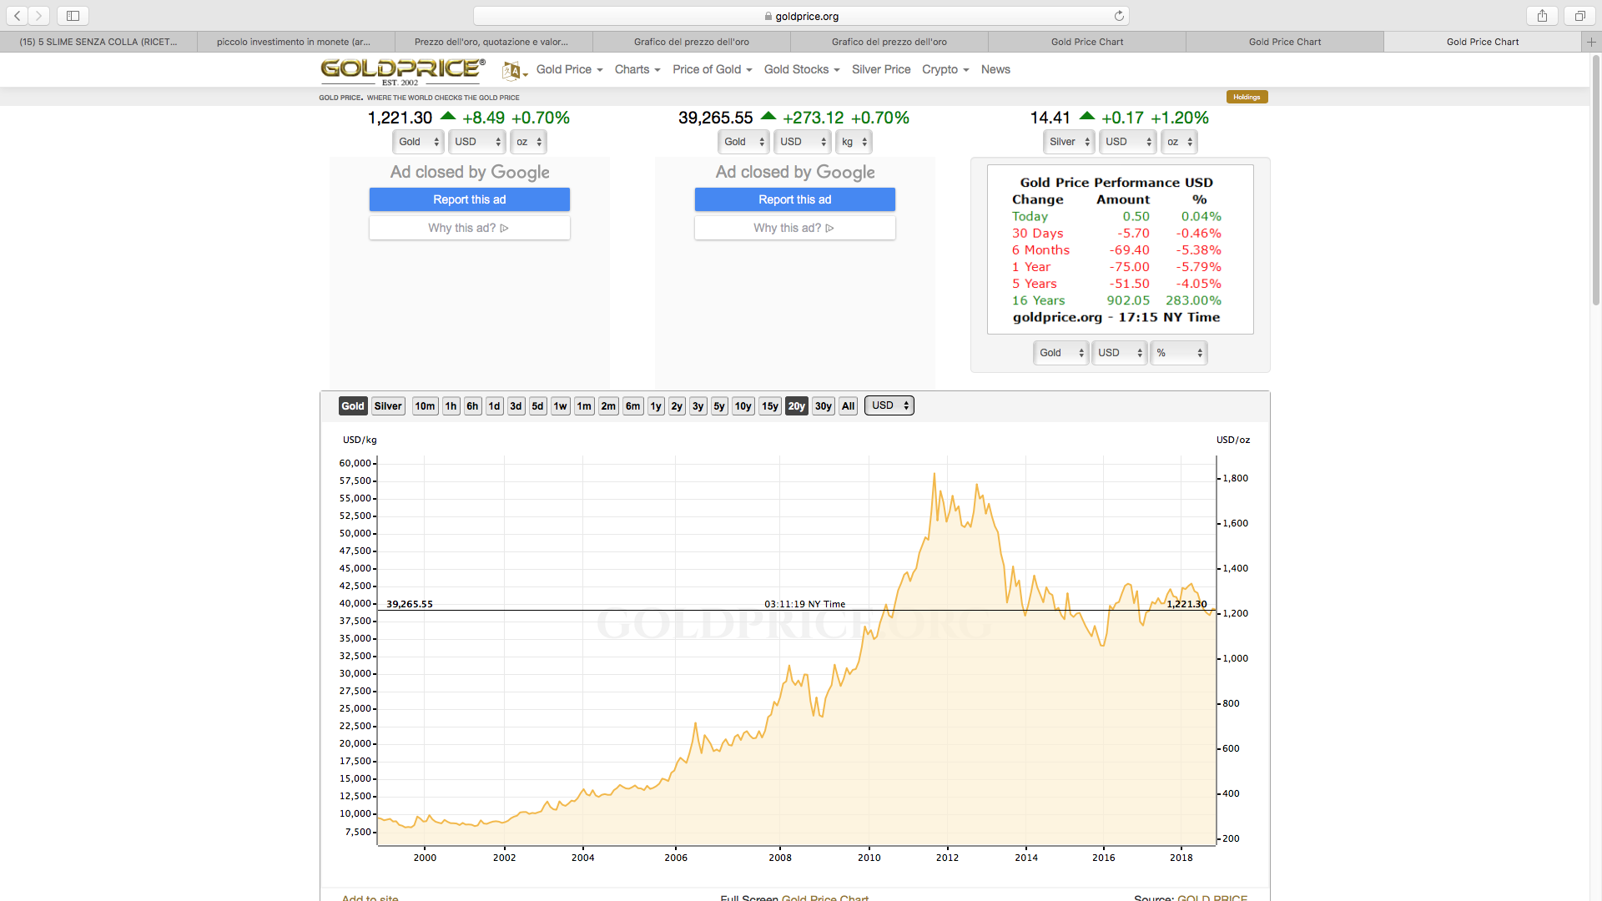This screenshot has width=1602, height=901.
Task: Open the Charts navigation menu
Action: pos(637,69)
